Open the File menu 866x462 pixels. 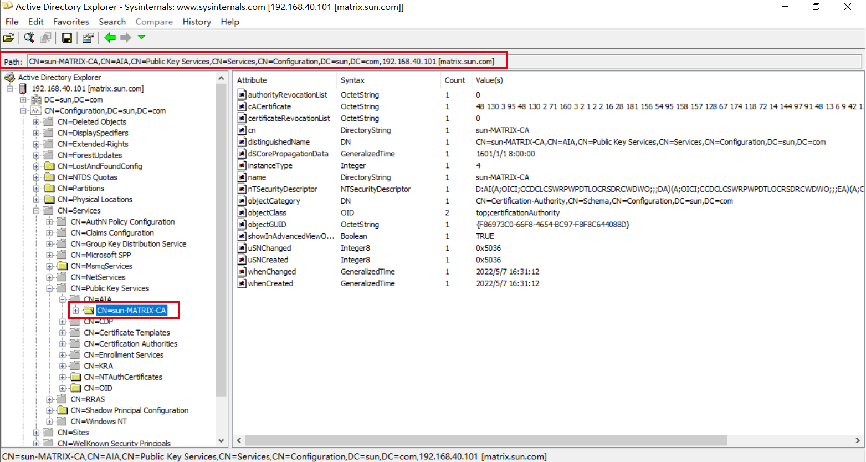(12, 22)
